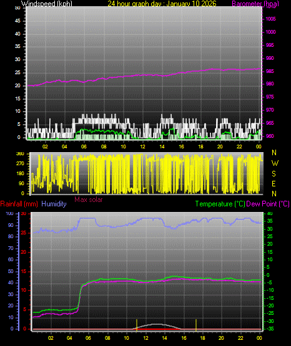
Task: Click the "360" wind direction axis value
Action: 20,154
